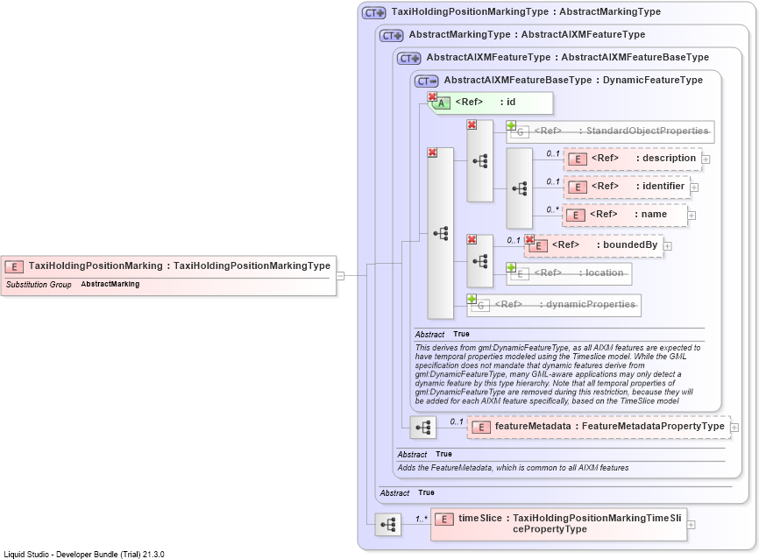Click the CT icon of AbstractMarkingType

[x=391, y=36]
